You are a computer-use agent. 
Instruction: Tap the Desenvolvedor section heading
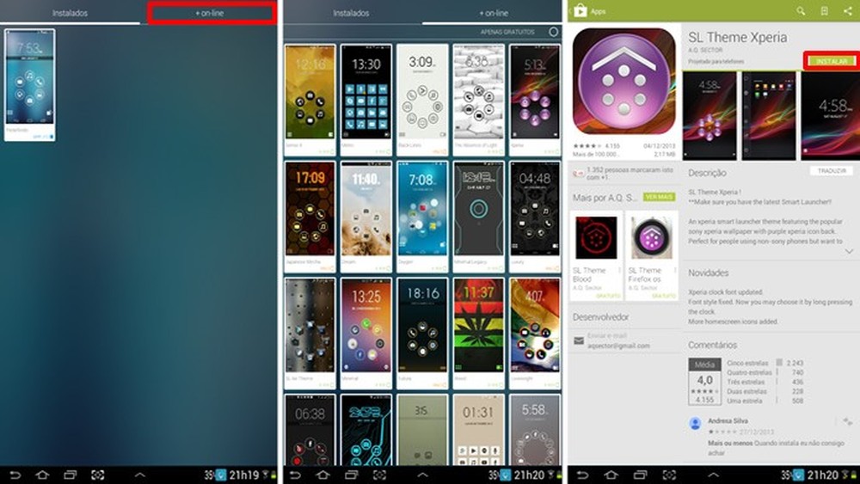coord(600,317)
